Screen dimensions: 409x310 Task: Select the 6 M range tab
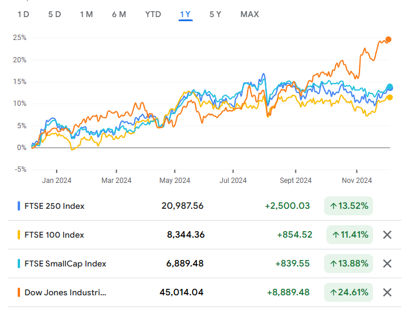[119, 14]
